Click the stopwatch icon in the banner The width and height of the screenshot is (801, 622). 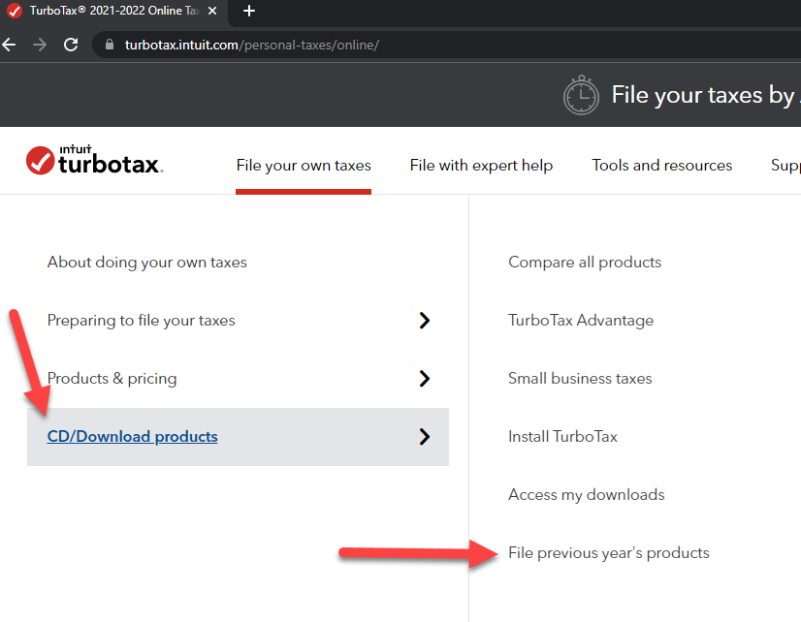(581, 95)
